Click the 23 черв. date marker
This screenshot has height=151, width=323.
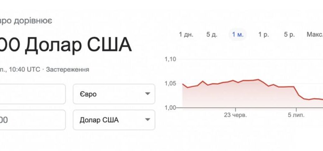pos(235,115)
